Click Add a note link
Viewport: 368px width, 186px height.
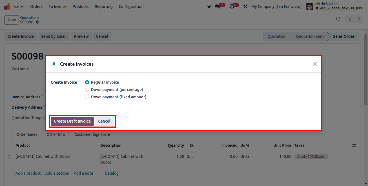coord(83,173)
